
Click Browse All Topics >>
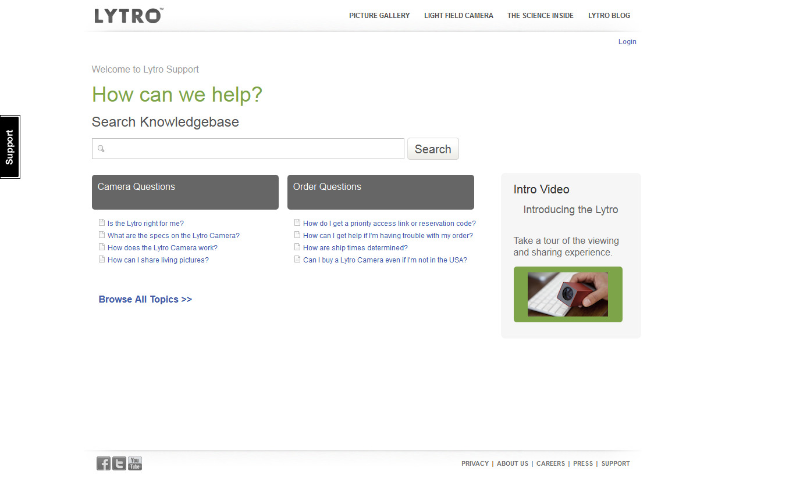145,300
